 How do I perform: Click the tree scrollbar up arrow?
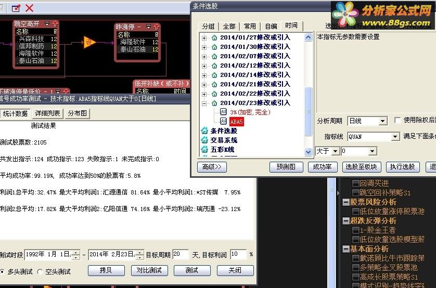(308, 37)
